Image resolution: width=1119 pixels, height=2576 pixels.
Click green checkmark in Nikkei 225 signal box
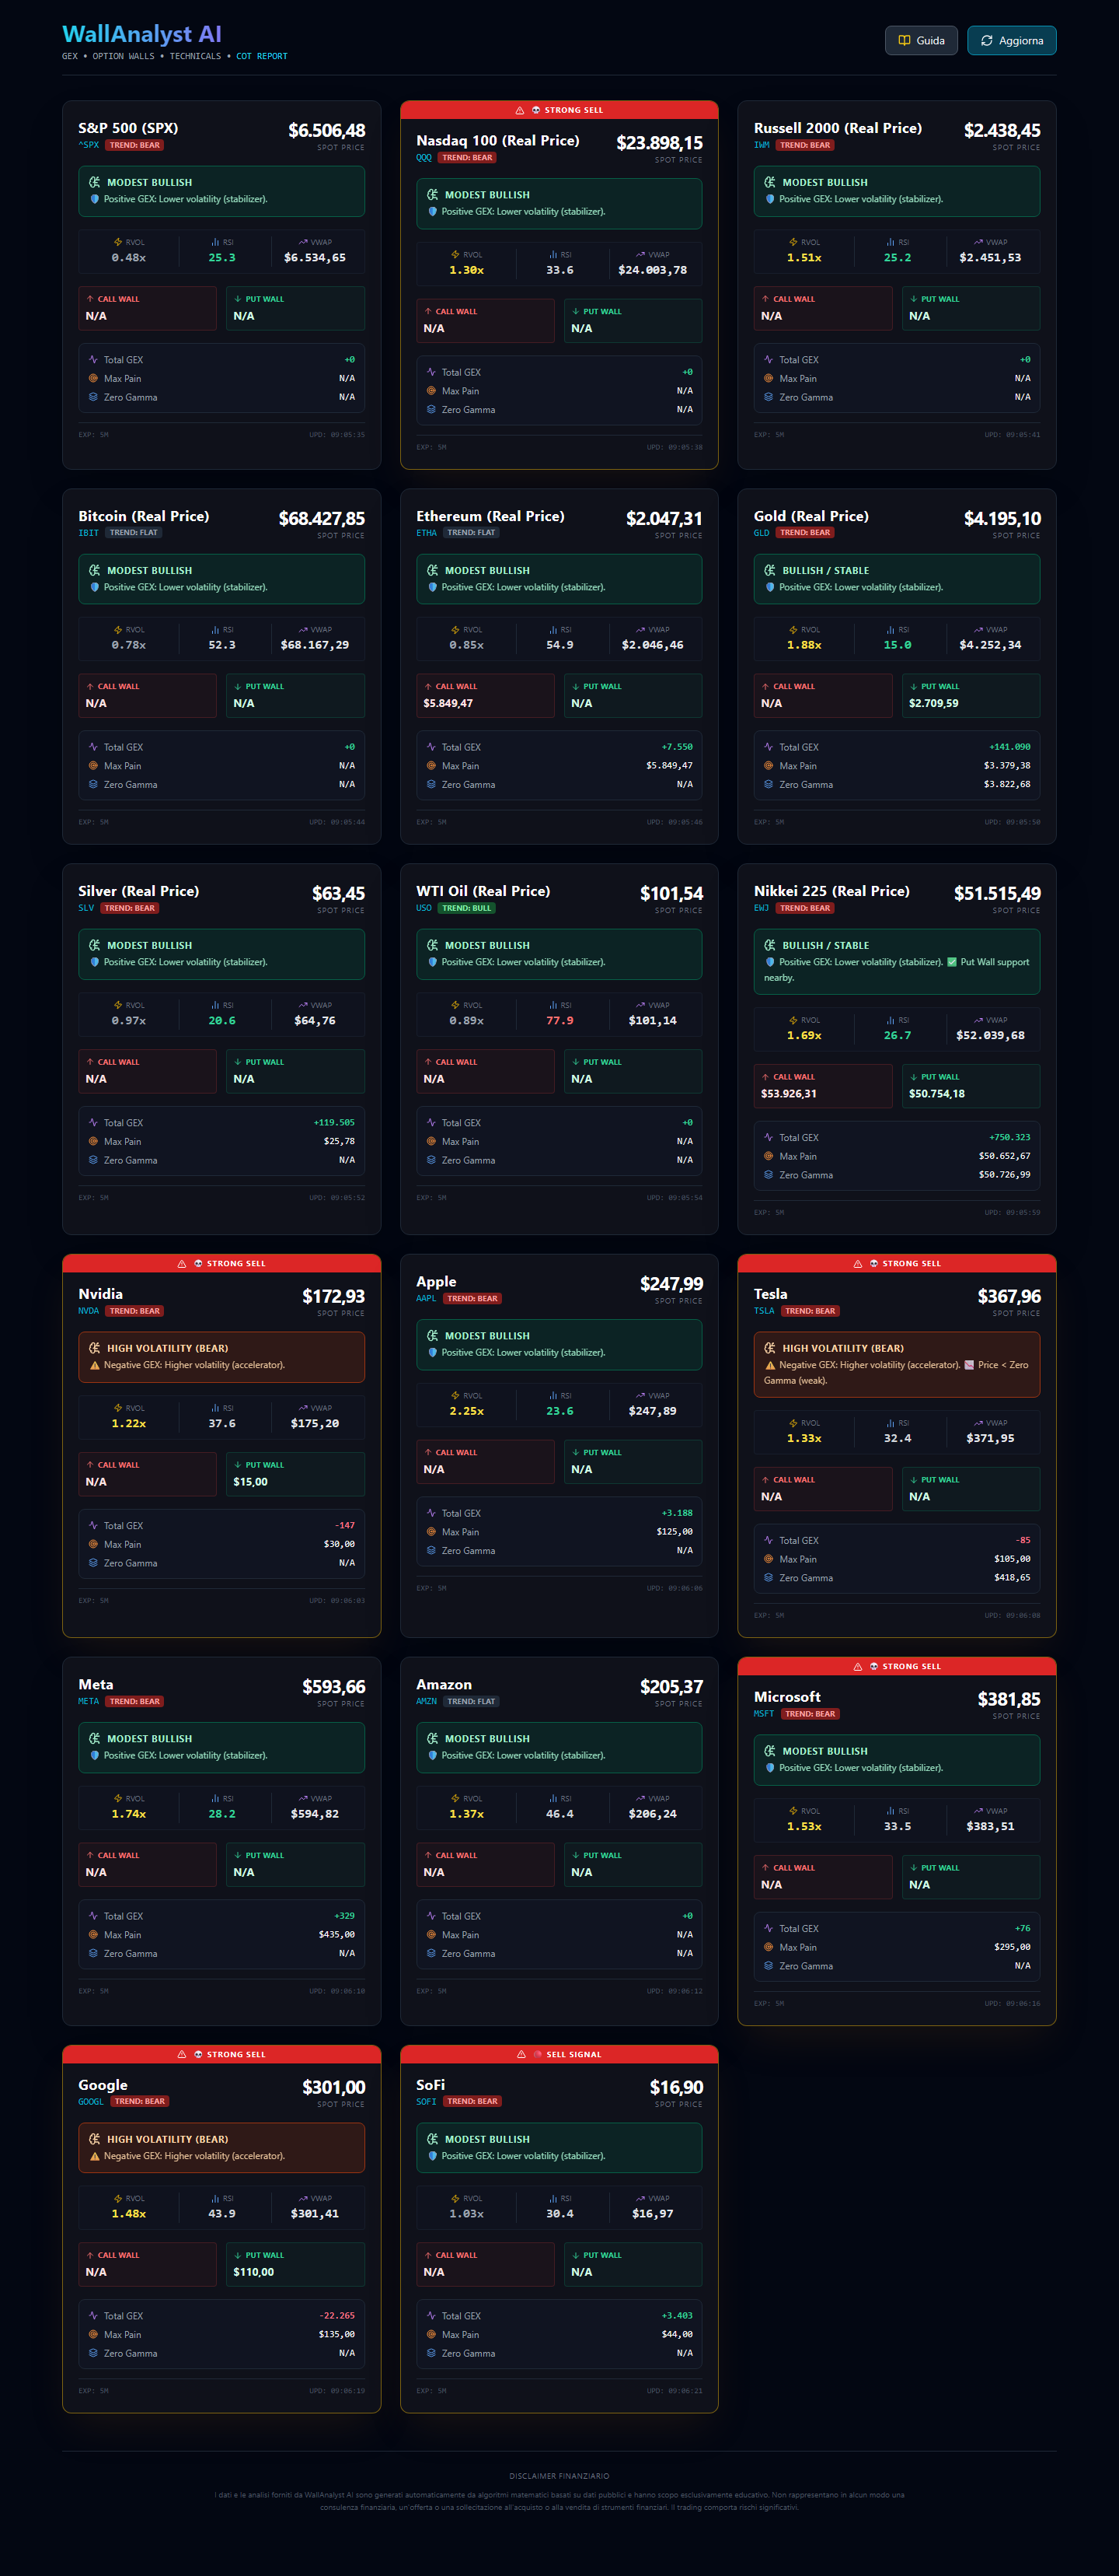click(951, 962)
